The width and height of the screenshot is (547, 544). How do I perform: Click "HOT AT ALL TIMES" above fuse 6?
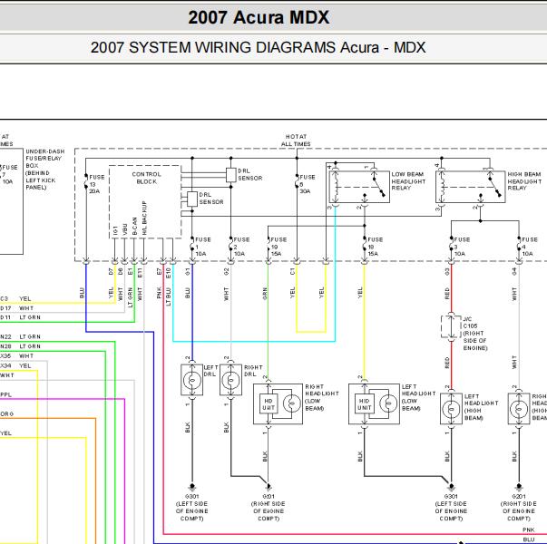[296, 141]
